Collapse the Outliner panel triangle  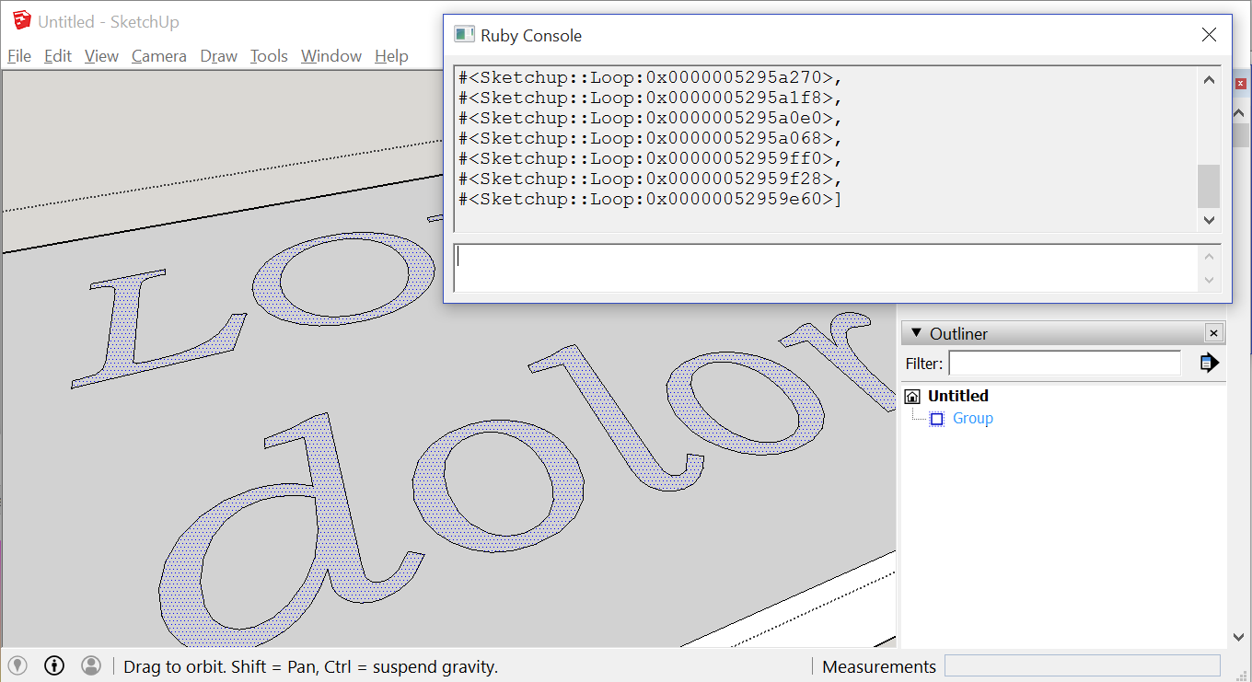pos(916,333)
